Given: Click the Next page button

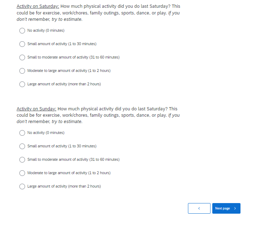Looking at the screenshot, I should (226, 208).
